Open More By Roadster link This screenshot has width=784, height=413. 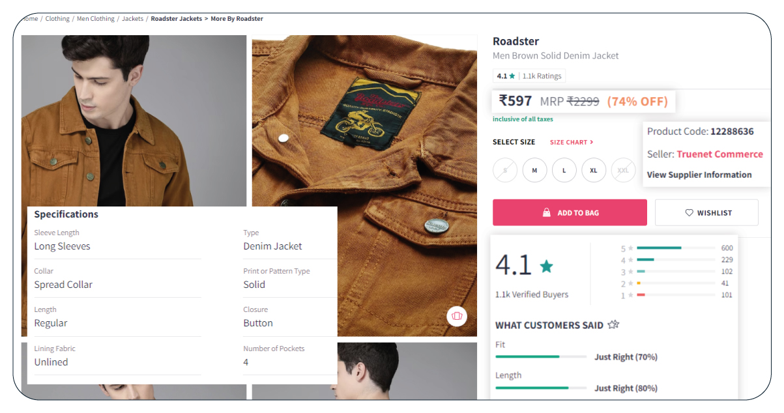237,19
